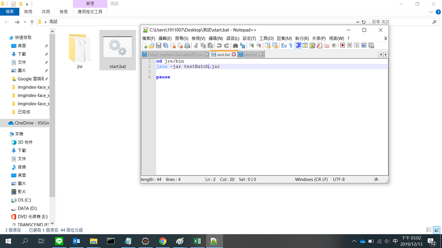Viewport: 442px width, 248px height.
Task: Click the UTF-8 encoding status entry
Action: pos(339,179)
